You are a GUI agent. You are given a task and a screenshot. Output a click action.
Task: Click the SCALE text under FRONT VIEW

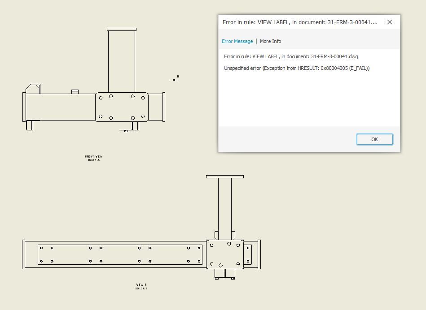click(94, 160)
